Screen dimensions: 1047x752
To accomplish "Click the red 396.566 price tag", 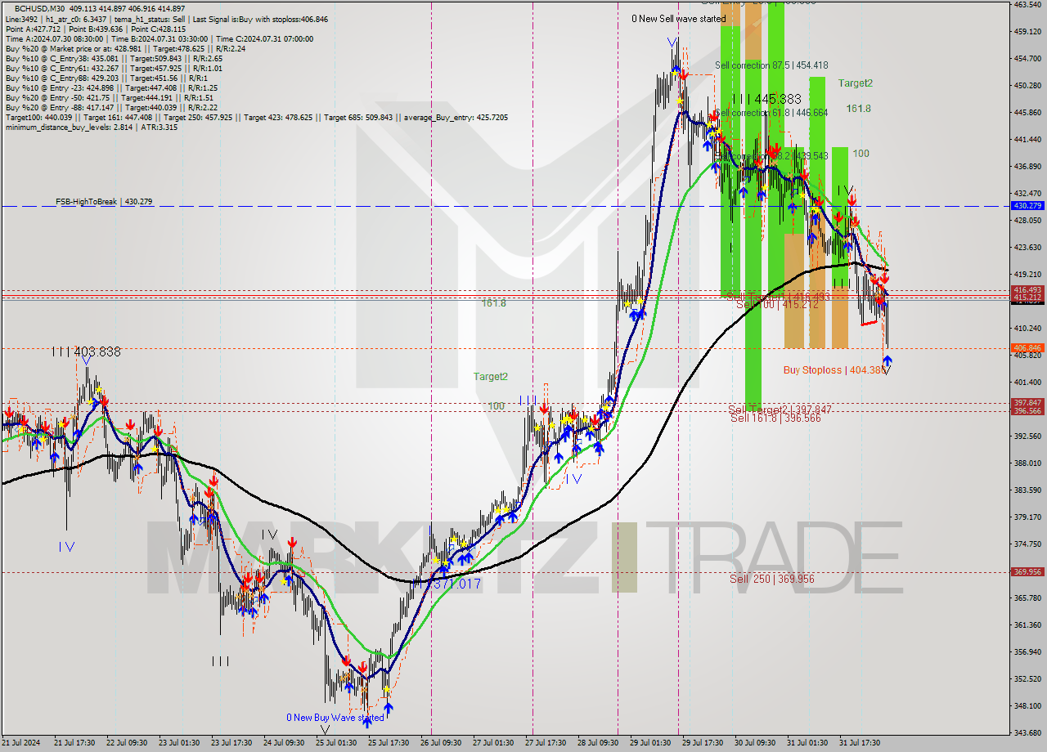I will pyautogui.click(x=1027, y=411).
